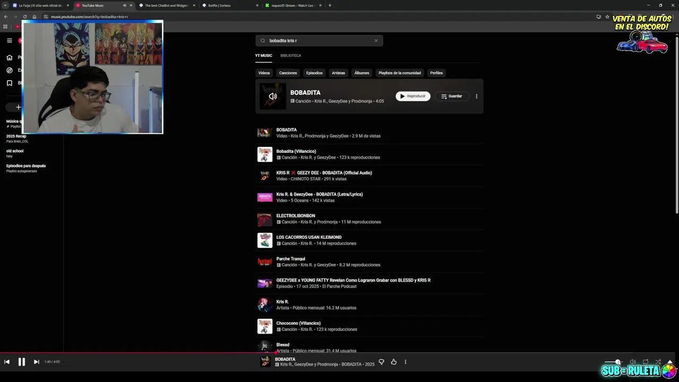The image size is (679, 382).
Task: Open Library bookmark icon in sidebar
Action: 10,83
